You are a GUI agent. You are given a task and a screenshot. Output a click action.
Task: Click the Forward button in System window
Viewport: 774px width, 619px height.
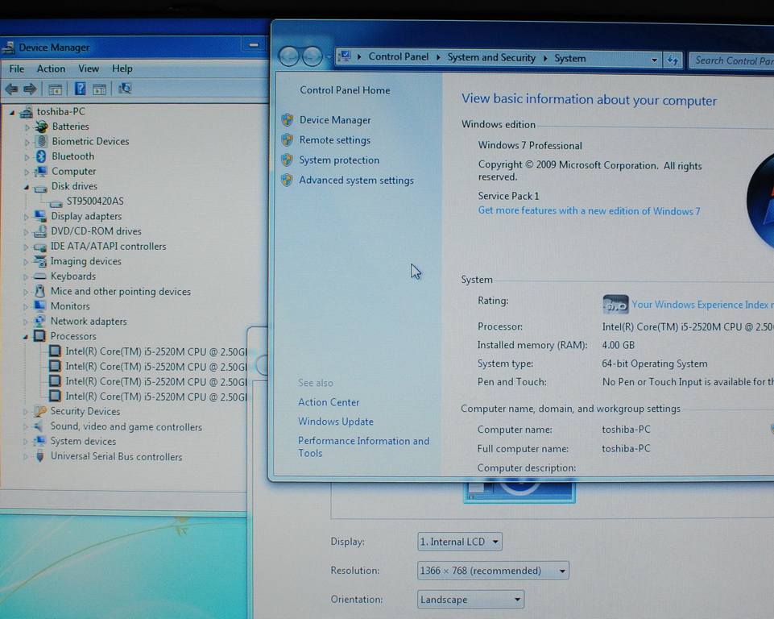312,56
